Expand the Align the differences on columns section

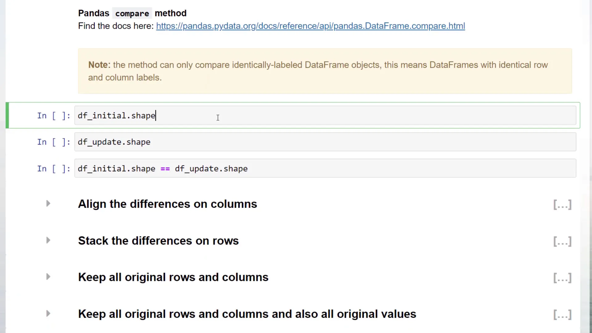48,203
